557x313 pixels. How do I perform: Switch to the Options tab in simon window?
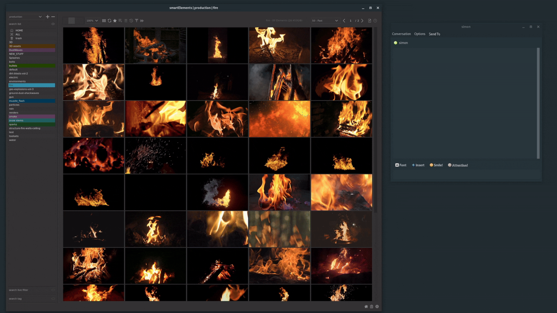pos(419,34)
